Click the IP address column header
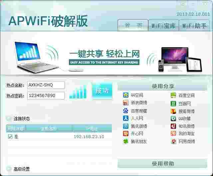 click(92, 129)
